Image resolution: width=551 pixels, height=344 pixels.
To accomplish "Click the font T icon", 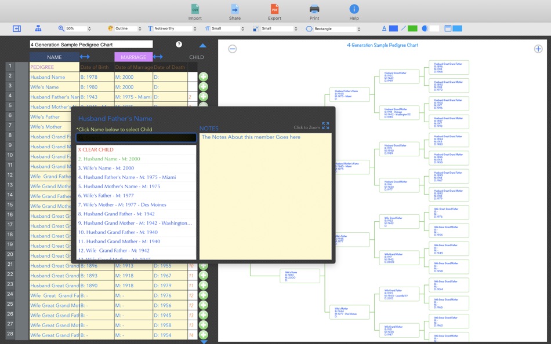I will click(x=150, y=28).
